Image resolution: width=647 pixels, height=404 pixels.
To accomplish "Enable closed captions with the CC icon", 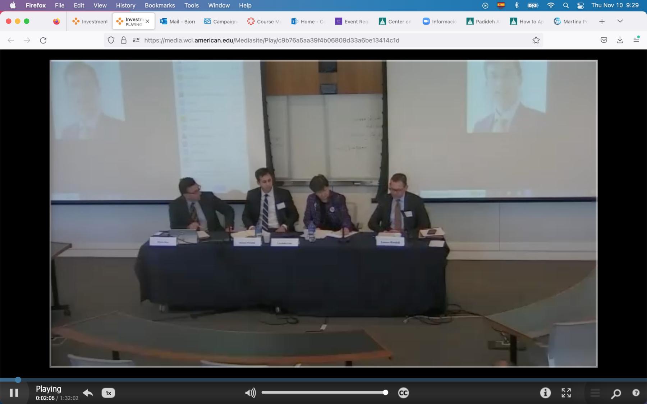I will [x=404, y=393].
